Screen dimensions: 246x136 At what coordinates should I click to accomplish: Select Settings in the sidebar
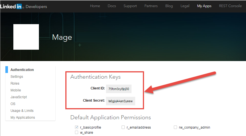[x=17, y=77]
